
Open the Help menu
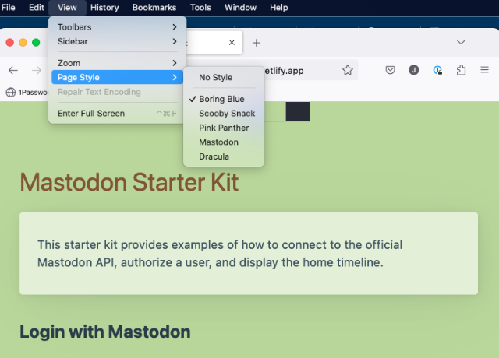279,8
